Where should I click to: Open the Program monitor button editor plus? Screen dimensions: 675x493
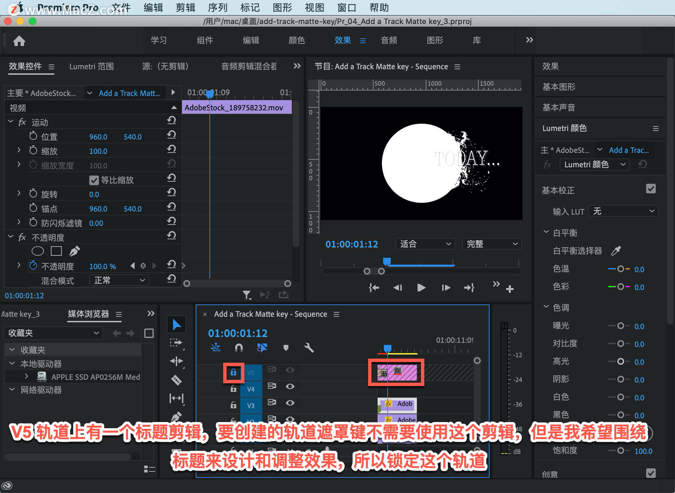click(510, 289)
